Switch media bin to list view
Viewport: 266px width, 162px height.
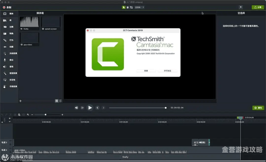pos(60,101)
